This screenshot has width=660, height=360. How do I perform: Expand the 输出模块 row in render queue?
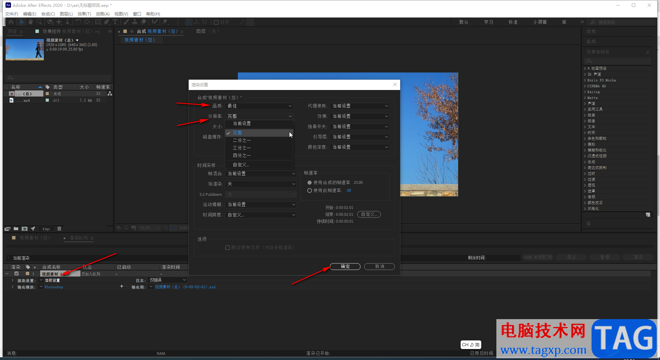pos(13,287)
